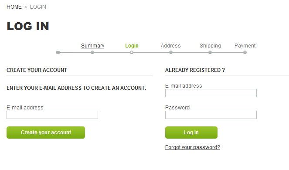This screenshot has height=170, width=289.
Task: Click the Shipping step dot marker
Action: 210,53
